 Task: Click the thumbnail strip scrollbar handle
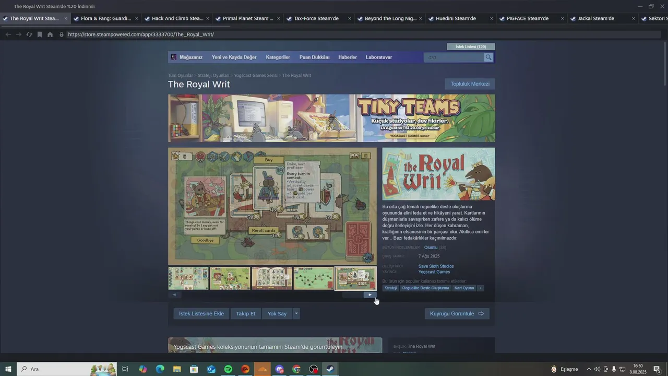pos(352,295)
